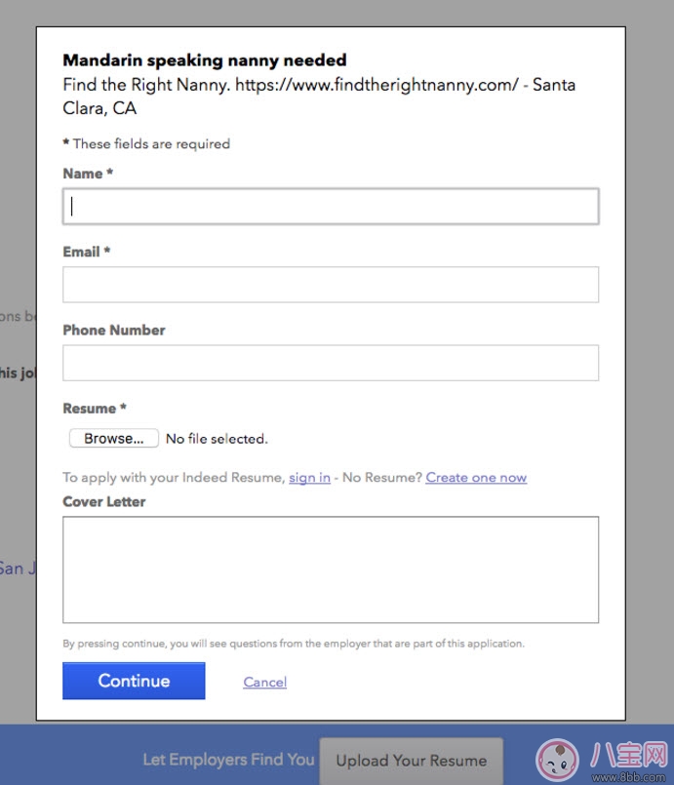This screenshot has width=674, height=785.
Task: Select the Phone Number input field
Action: pyautogui.click(x=330, y=363)
